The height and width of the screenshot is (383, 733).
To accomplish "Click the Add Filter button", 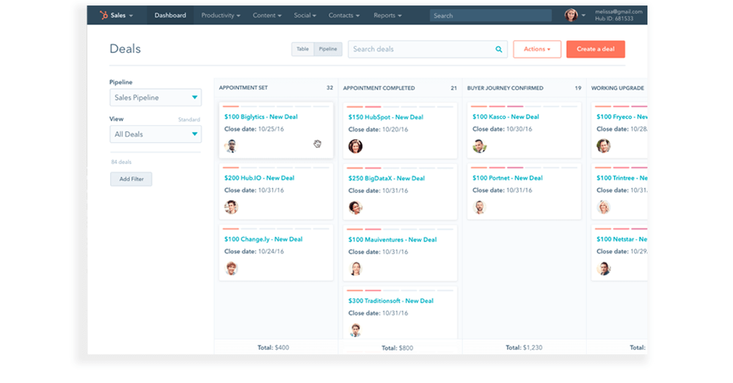I will [x=131, y=179].
